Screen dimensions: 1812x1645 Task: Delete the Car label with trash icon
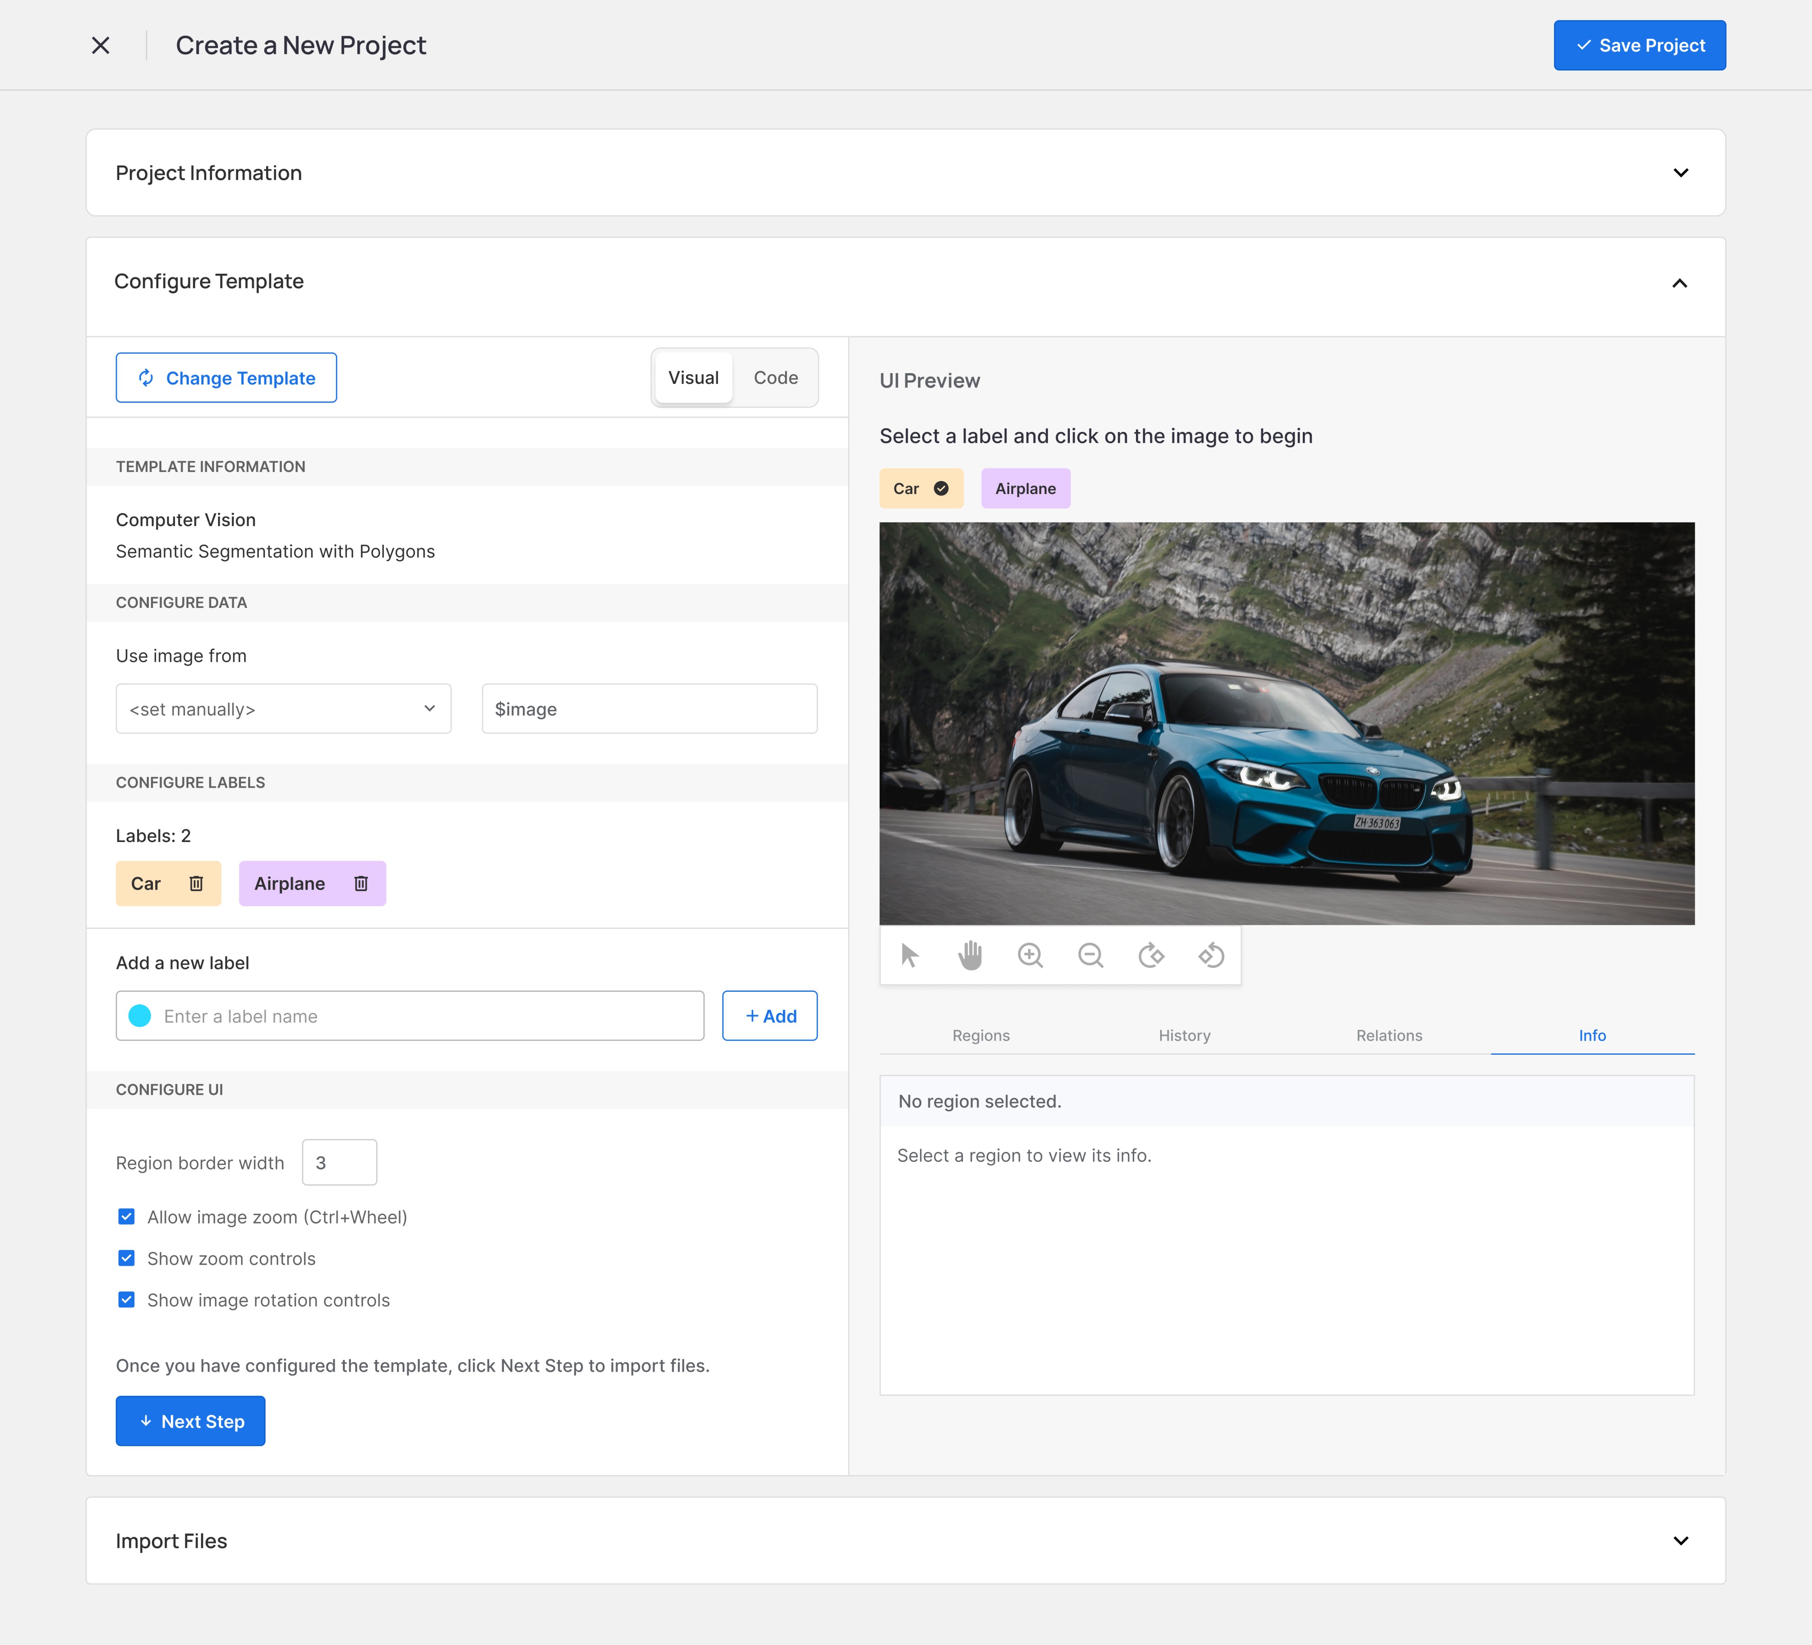click(x=196, y=883)
